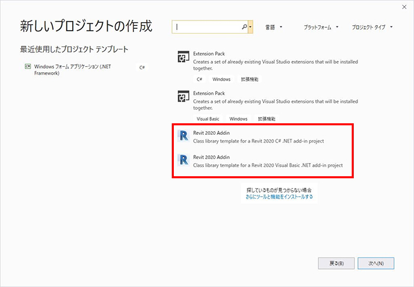Click the C# Extension Pack template icon
The height and width of the screenshot is (287, 414).
184,57
